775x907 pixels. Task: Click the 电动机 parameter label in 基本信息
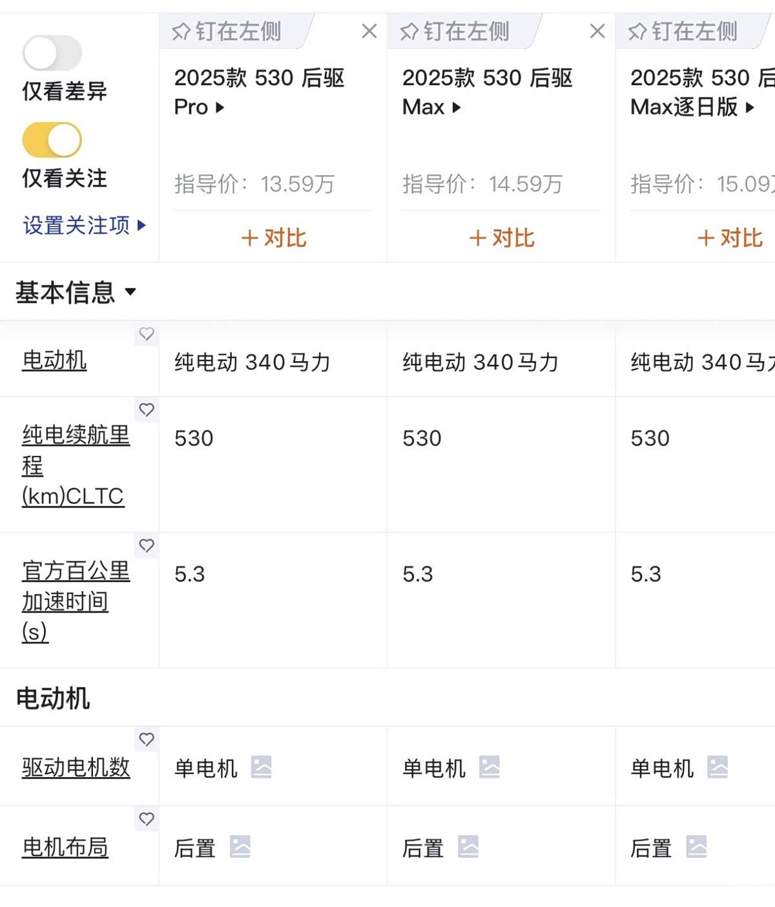[x=54, y=360]
